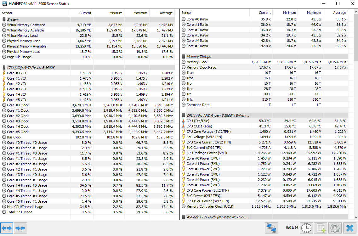This screenshot has width=358, height=236.
Task: Select the Core #4 Power (SMU) row
Action: pos(264,180)
